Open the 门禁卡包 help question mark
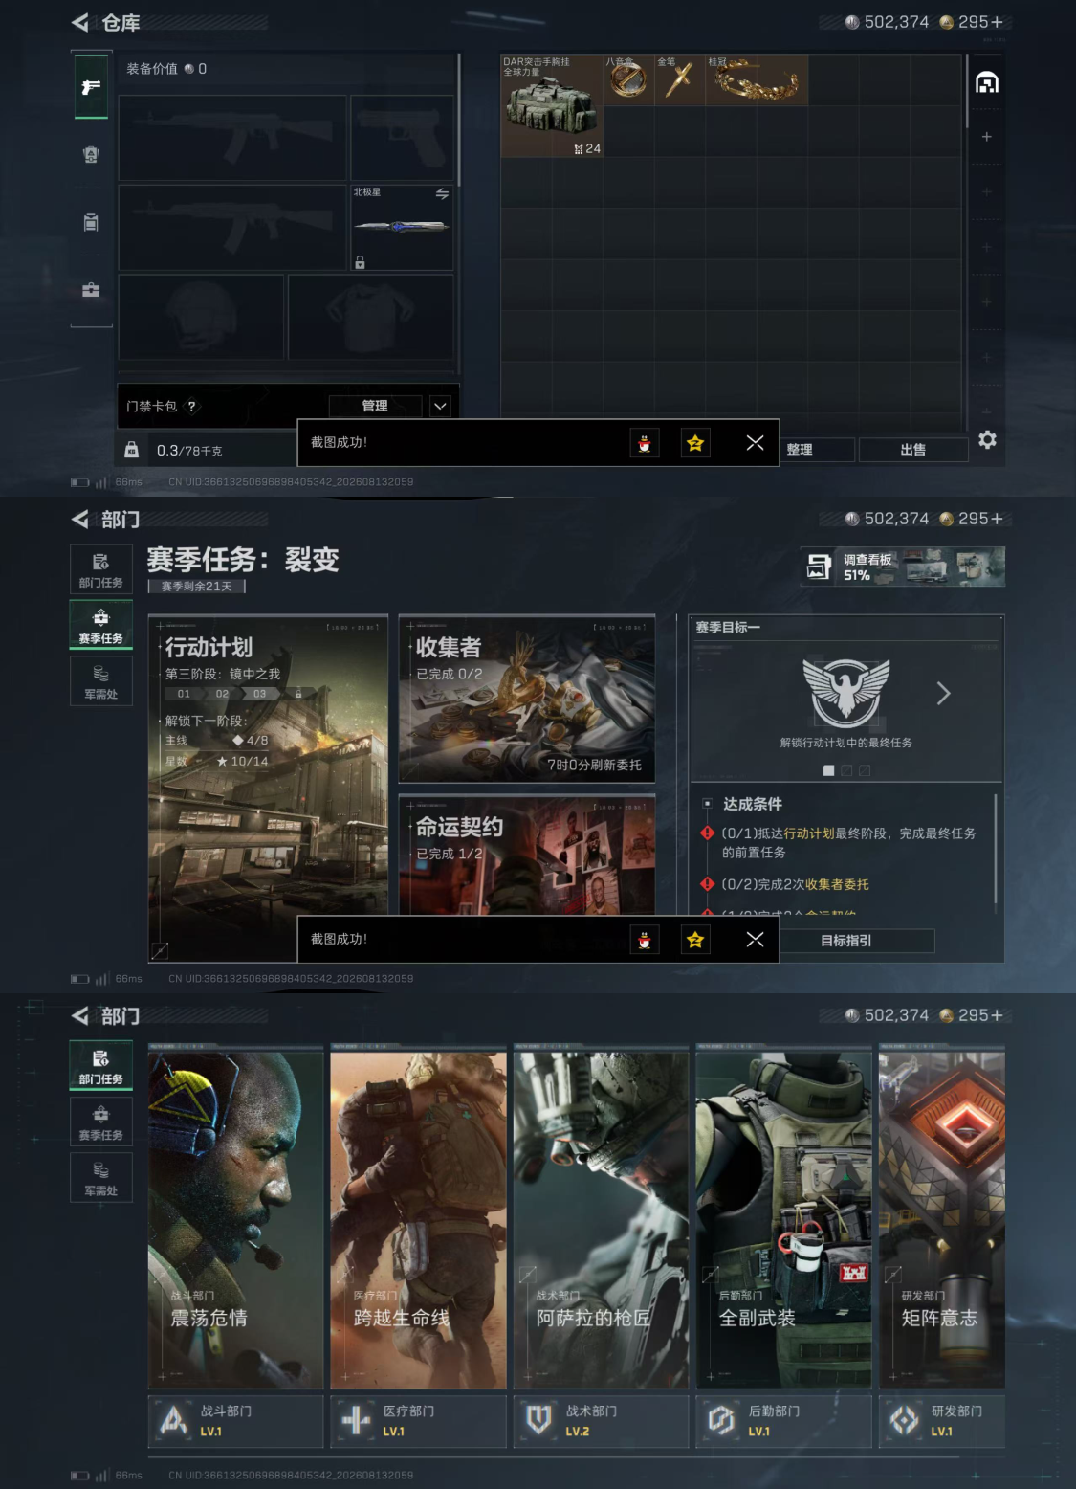Image resolution: width=1076 pixels, height=1489 pixels. (x=191, y=406)
